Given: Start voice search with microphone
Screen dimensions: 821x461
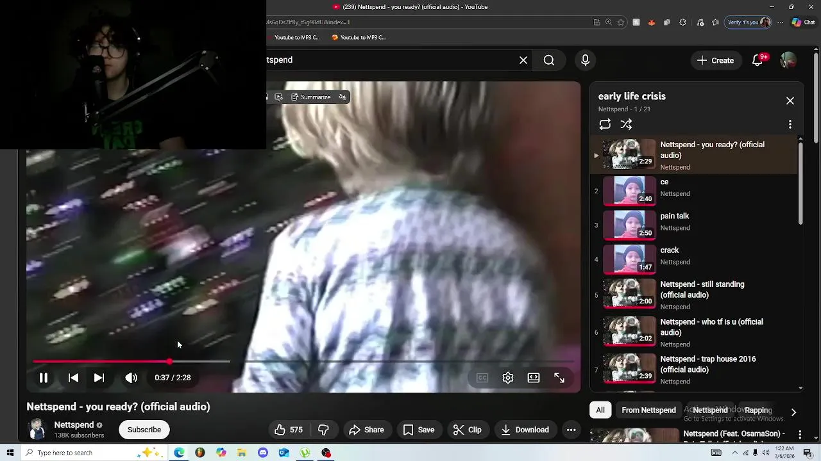Looking at the screenshot, I should pyautogui.click(x=585, y=60).
